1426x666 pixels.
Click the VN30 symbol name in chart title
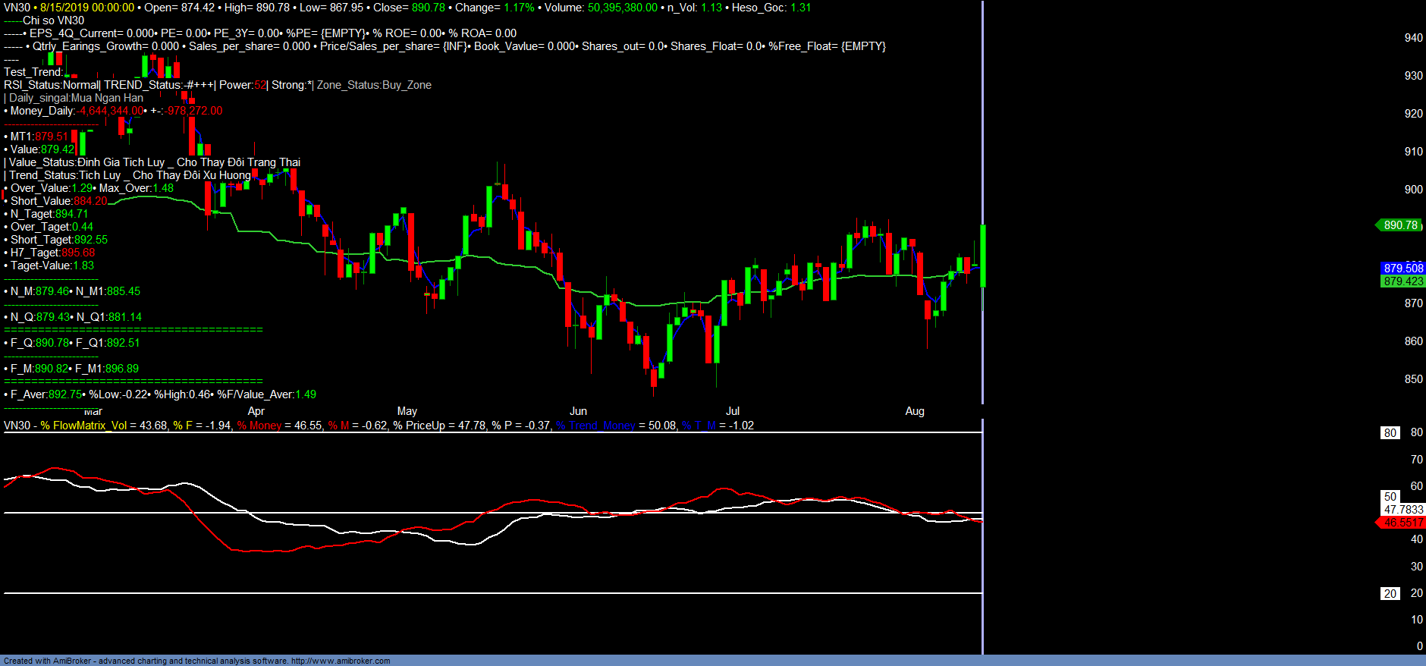(17, 8)
